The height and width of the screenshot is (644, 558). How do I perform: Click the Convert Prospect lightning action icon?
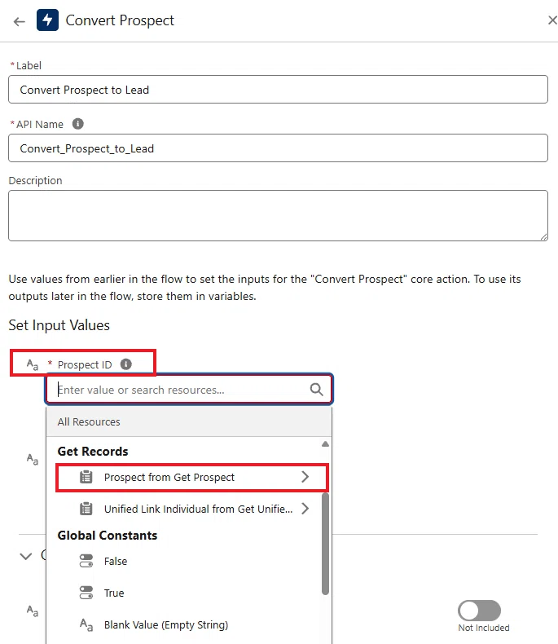[x=47, y=20]
